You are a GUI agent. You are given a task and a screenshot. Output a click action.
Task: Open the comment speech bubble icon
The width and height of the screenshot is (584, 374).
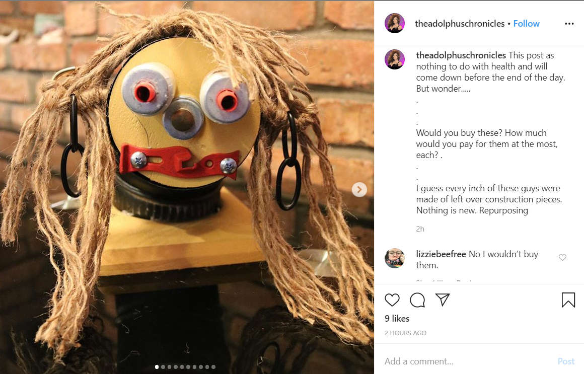coord(417,300)
